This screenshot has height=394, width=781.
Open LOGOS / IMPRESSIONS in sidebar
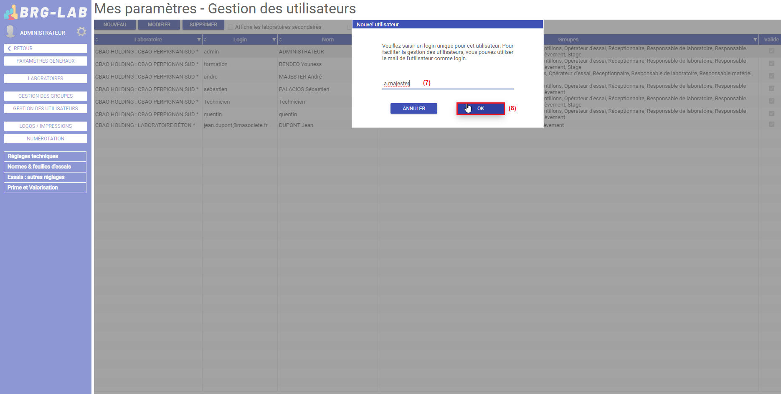pos(46,126)
